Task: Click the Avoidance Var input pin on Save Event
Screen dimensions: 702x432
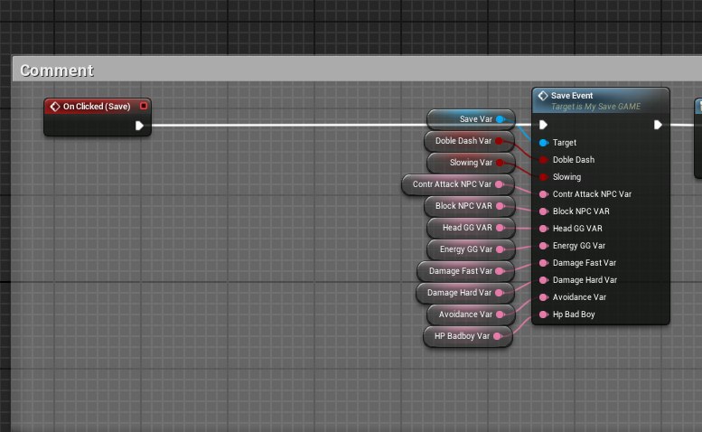Action: (543, 297)
